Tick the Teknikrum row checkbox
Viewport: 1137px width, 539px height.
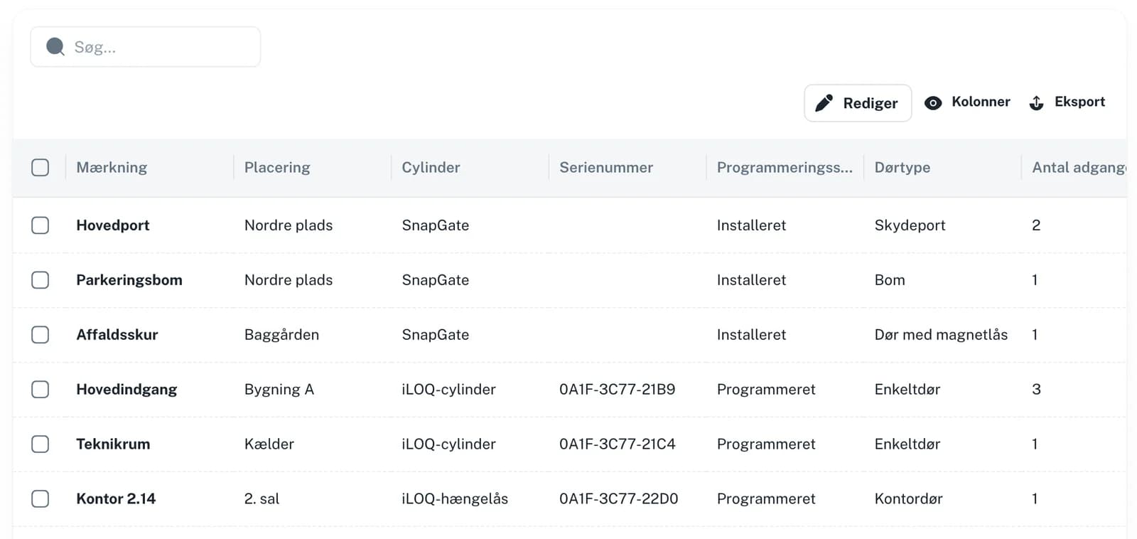pyautogui.click(x=41, y=444)
